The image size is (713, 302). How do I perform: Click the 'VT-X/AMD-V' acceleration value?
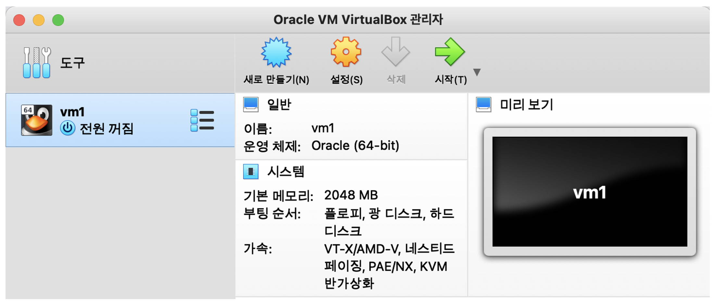(x=362, y=249)
